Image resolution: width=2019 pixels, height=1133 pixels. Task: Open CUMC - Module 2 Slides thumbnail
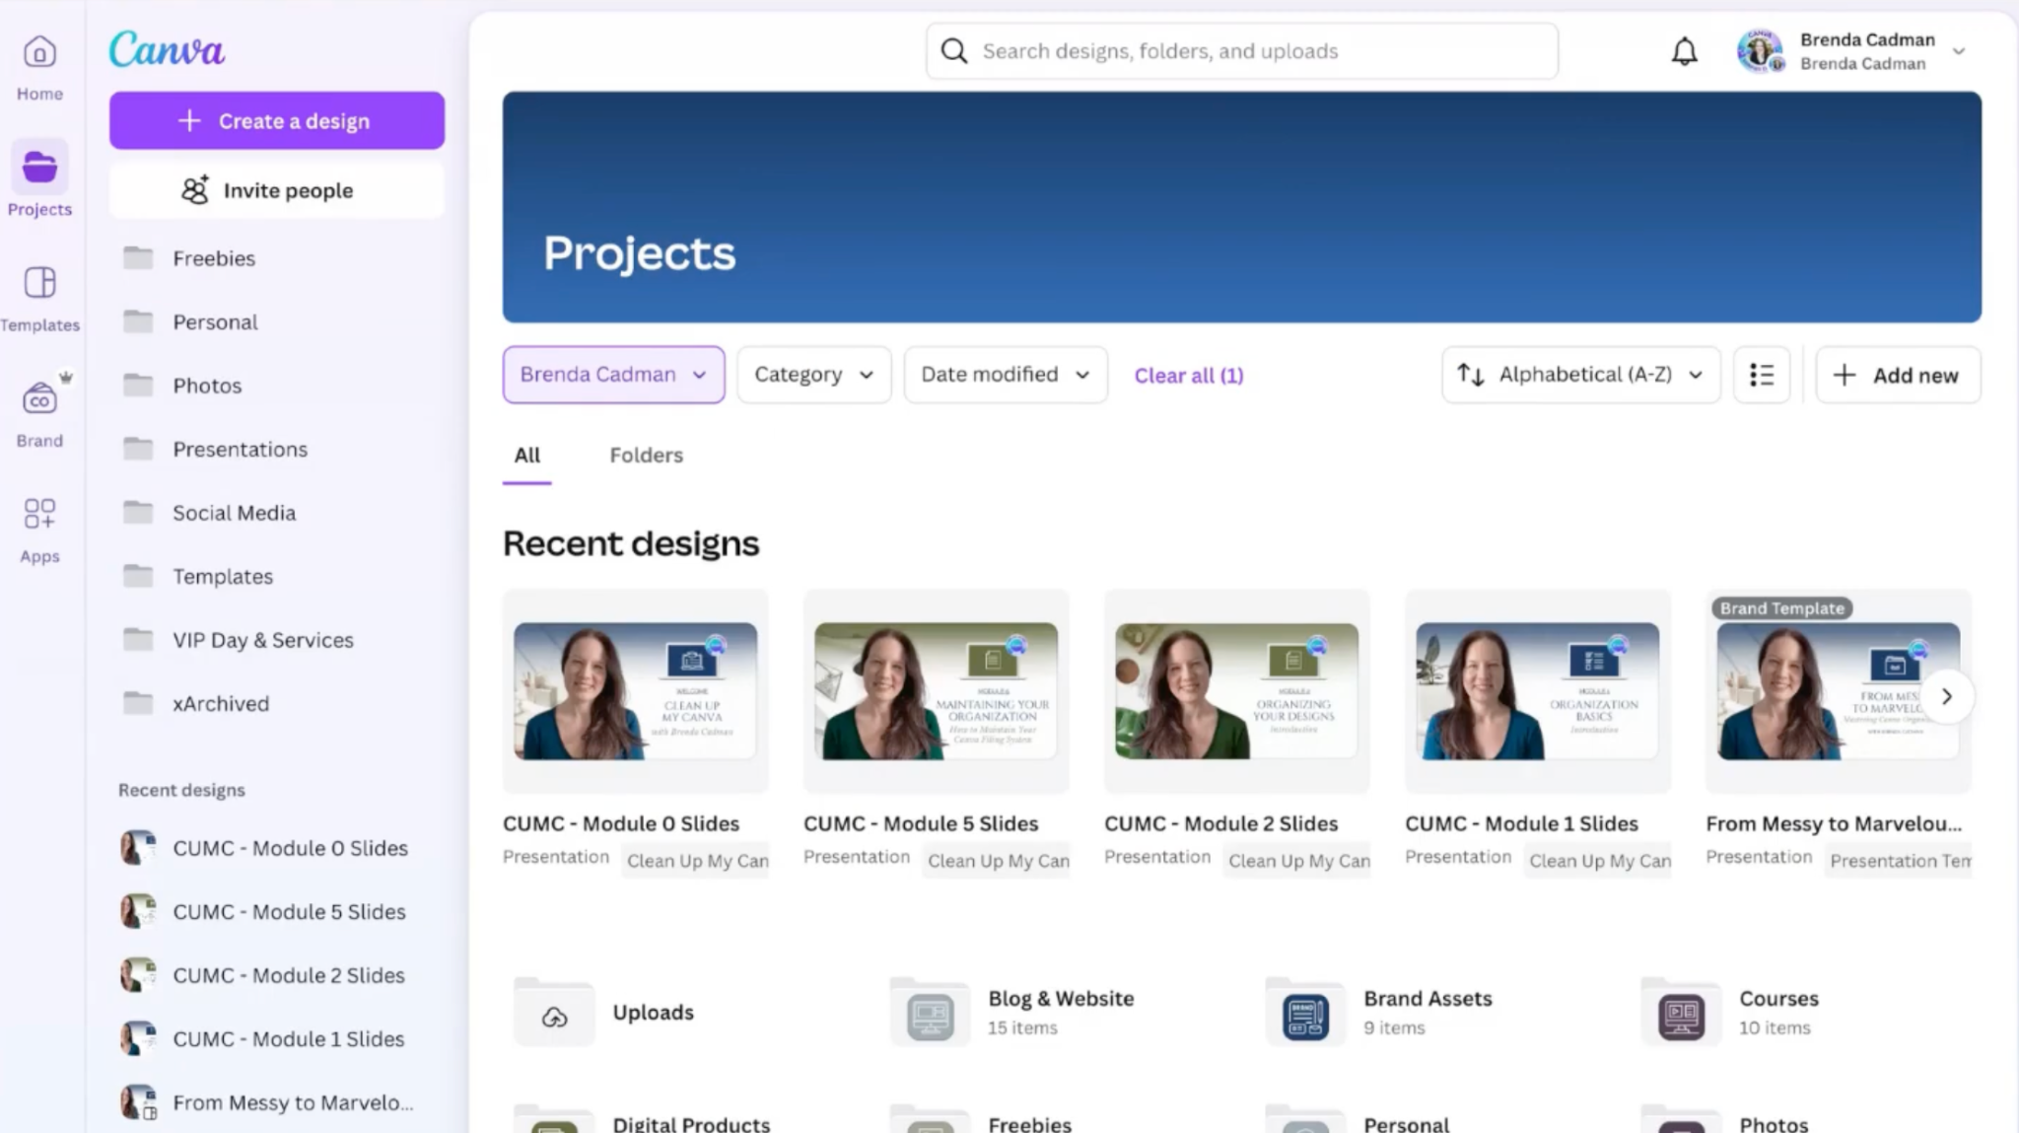pos(1237,691)
